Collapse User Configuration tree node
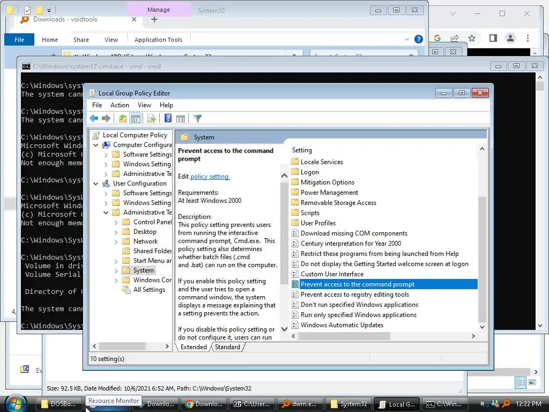 pos(95,183)
